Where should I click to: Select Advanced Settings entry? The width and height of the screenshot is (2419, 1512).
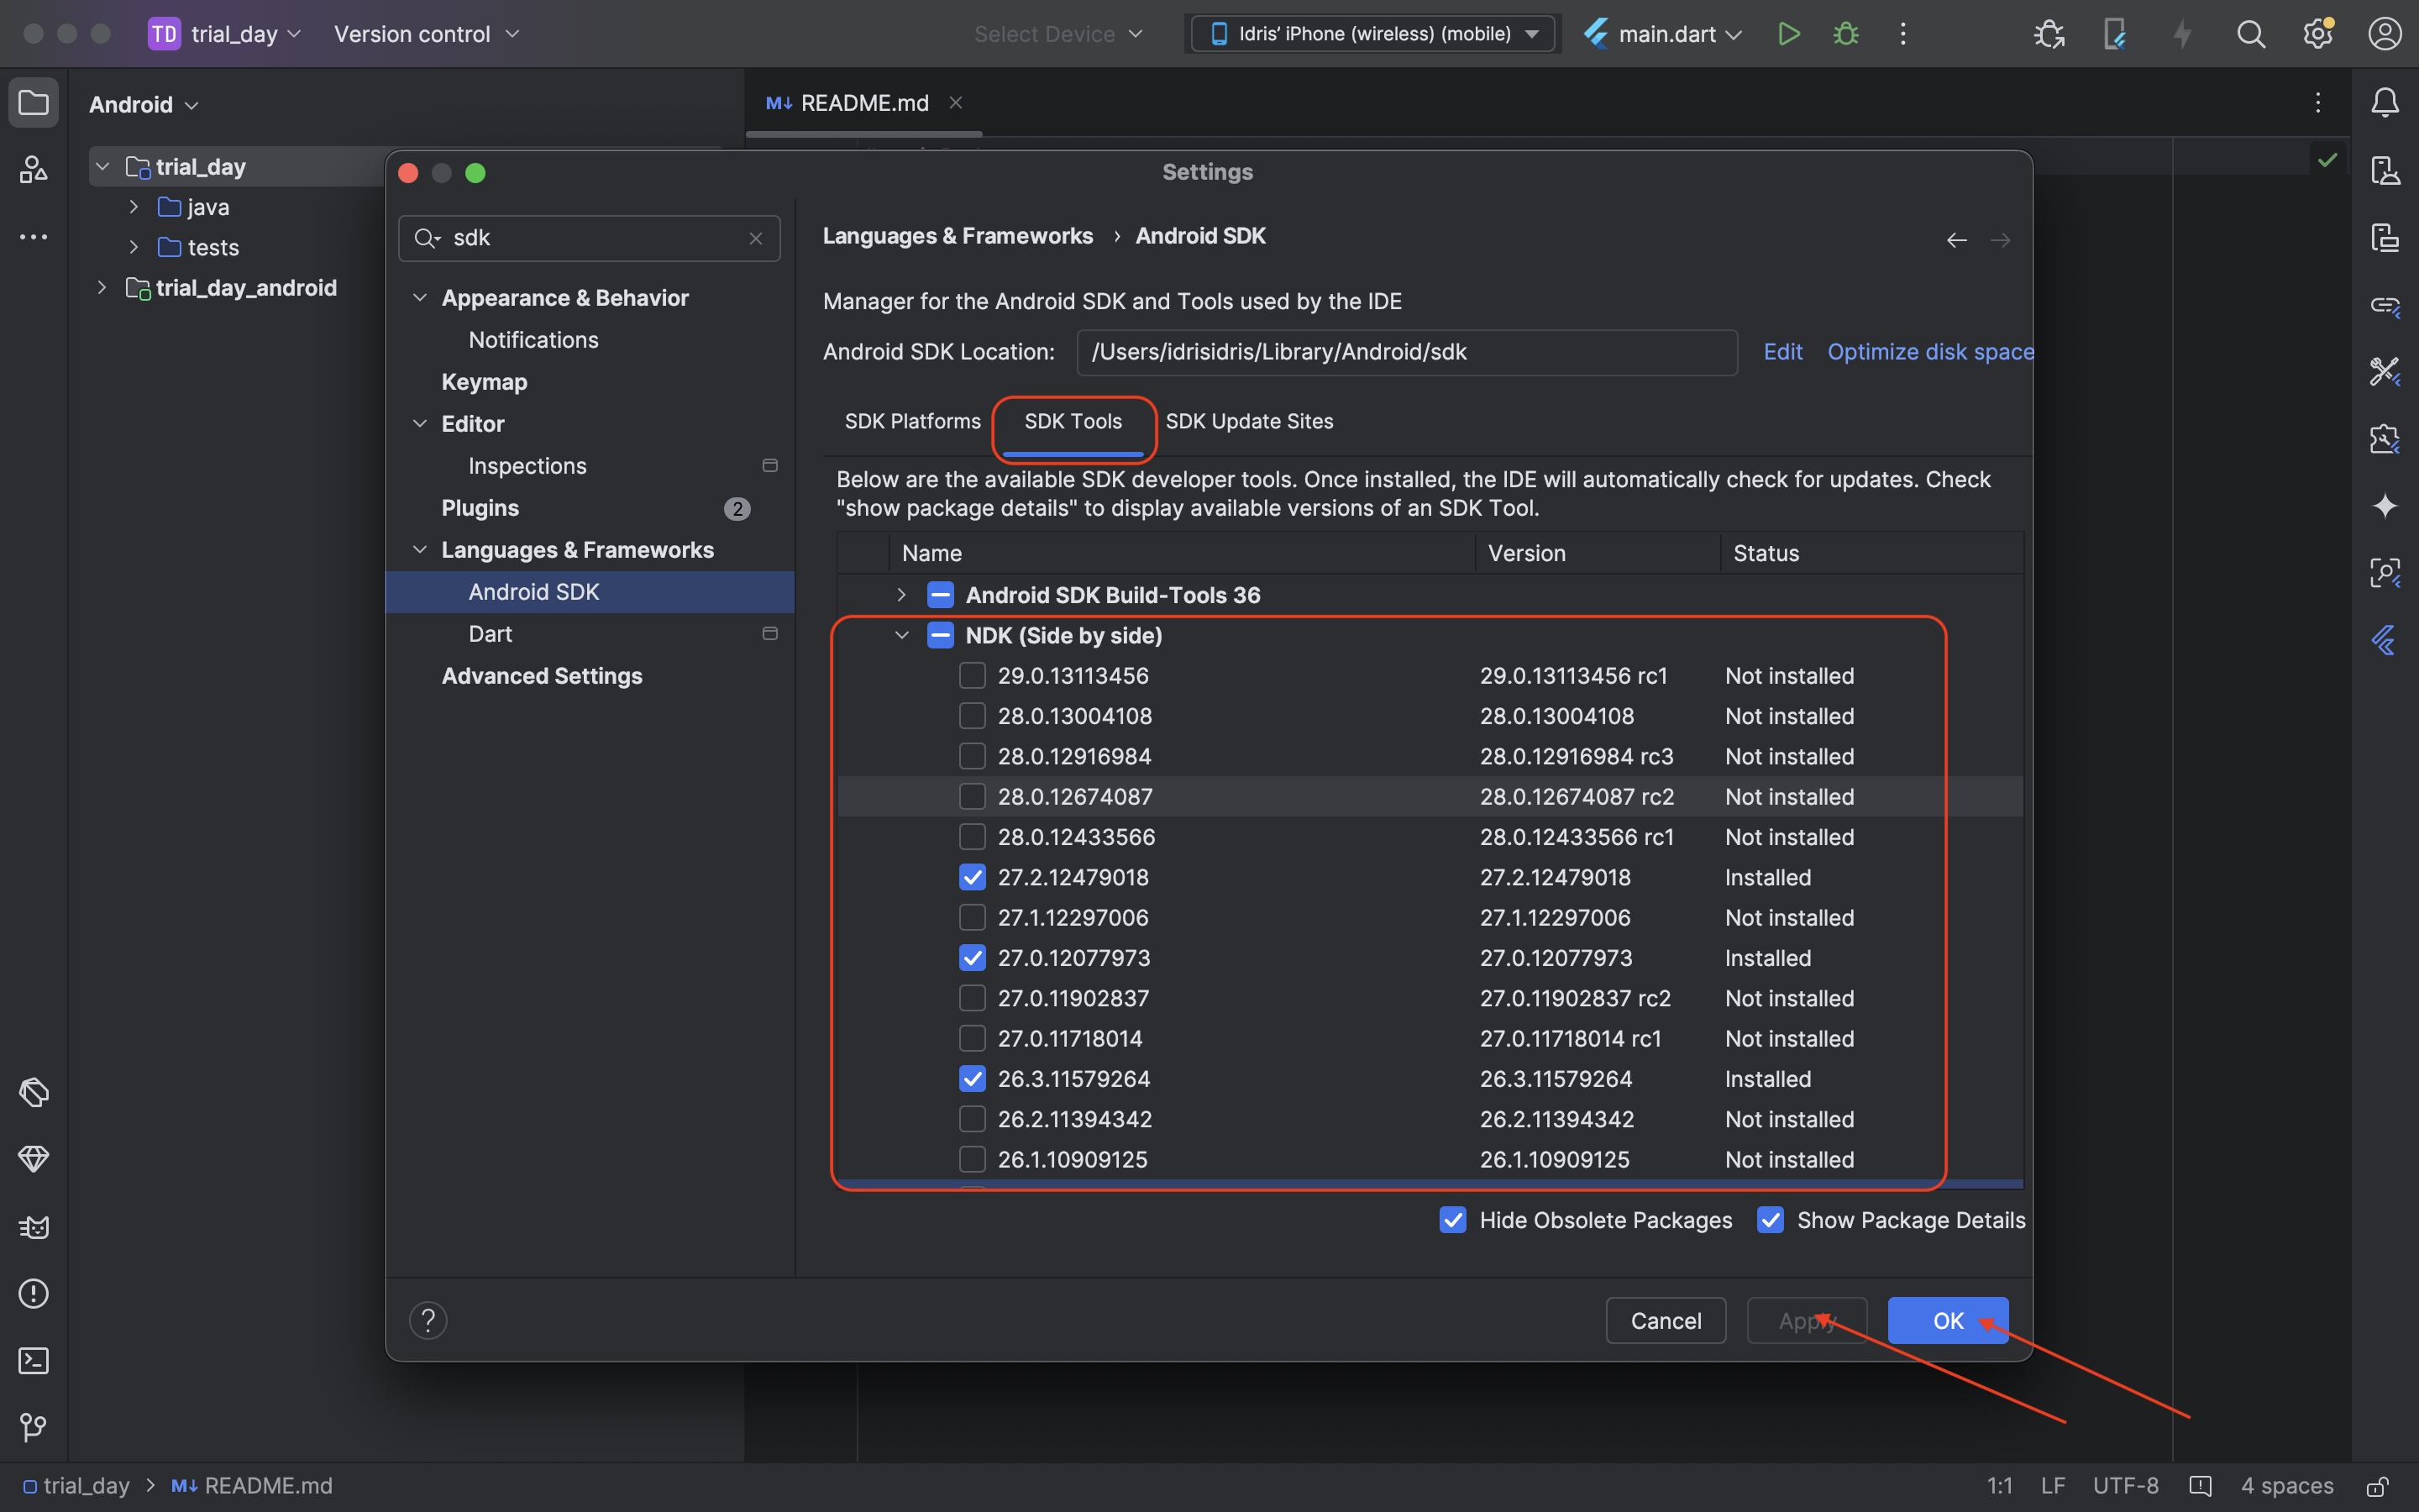point(542,676)
